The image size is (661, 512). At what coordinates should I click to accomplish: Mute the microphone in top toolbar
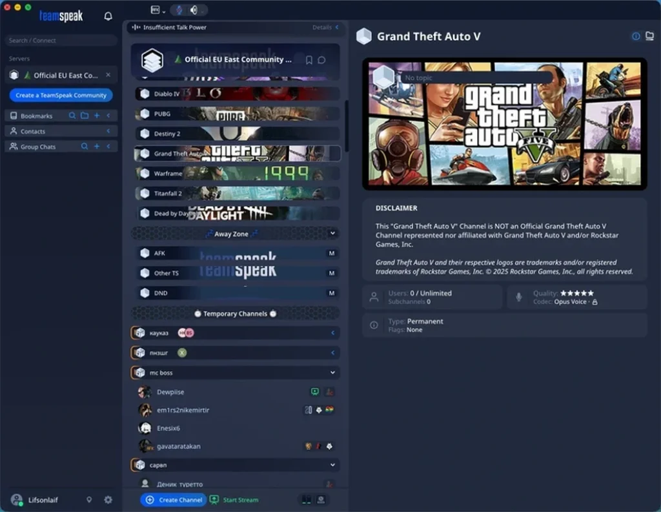tap(179, 10)
